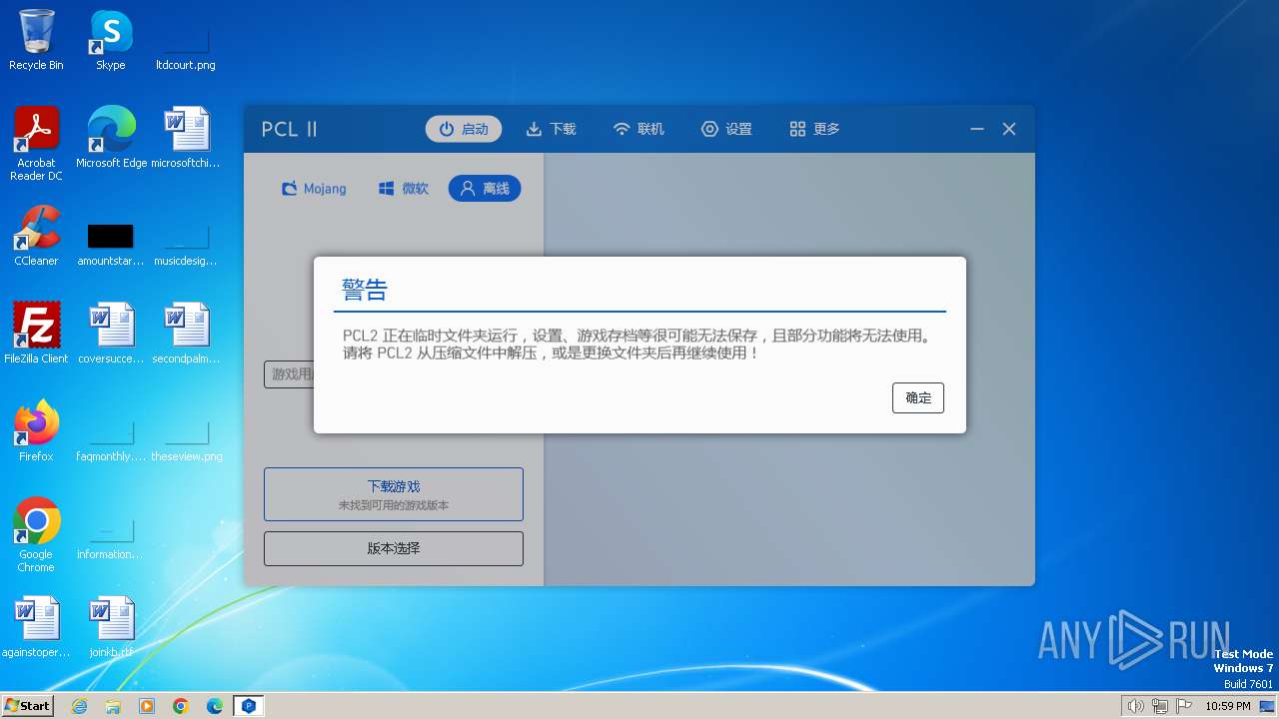Select the Firefox desktop shortcut

(x=36, y=431)
